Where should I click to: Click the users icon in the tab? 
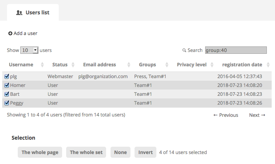click(x=19, y=13)
